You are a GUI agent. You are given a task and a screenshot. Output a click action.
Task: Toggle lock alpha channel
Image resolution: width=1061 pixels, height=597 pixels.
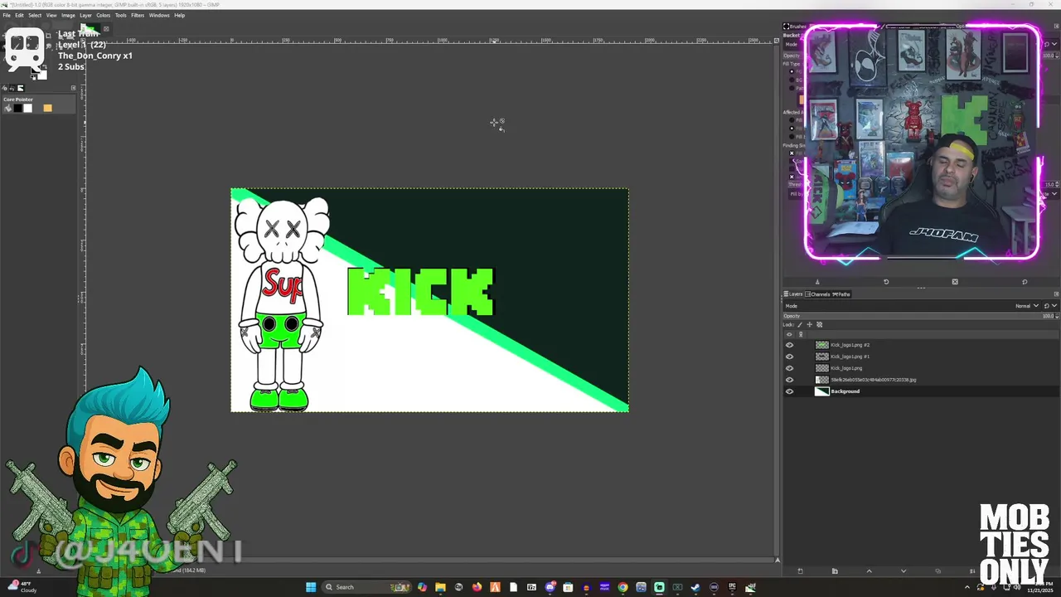pos(820,325)
